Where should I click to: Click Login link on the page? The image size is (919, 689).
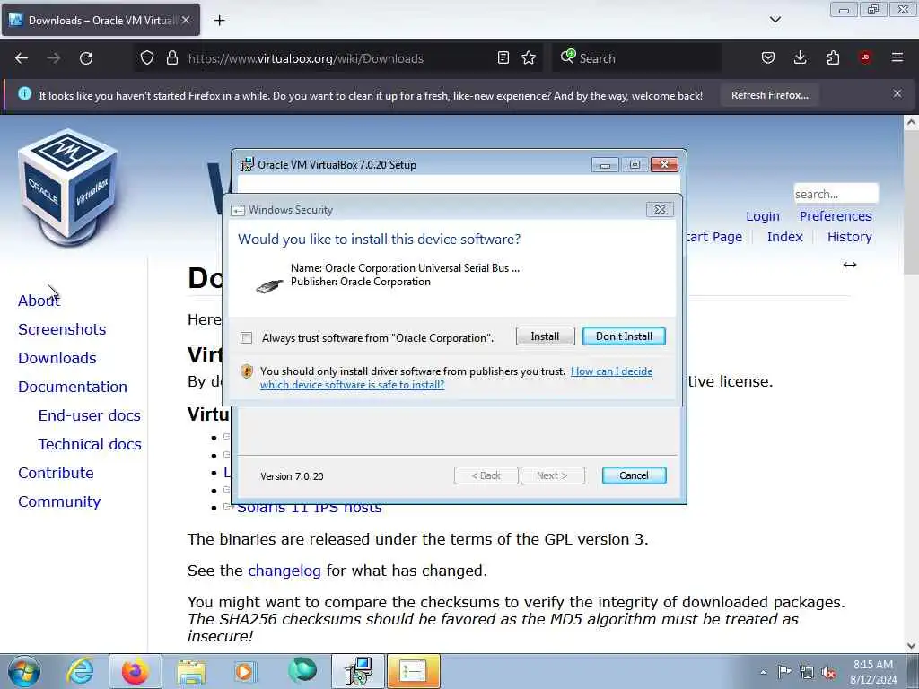tap(763, 216)
